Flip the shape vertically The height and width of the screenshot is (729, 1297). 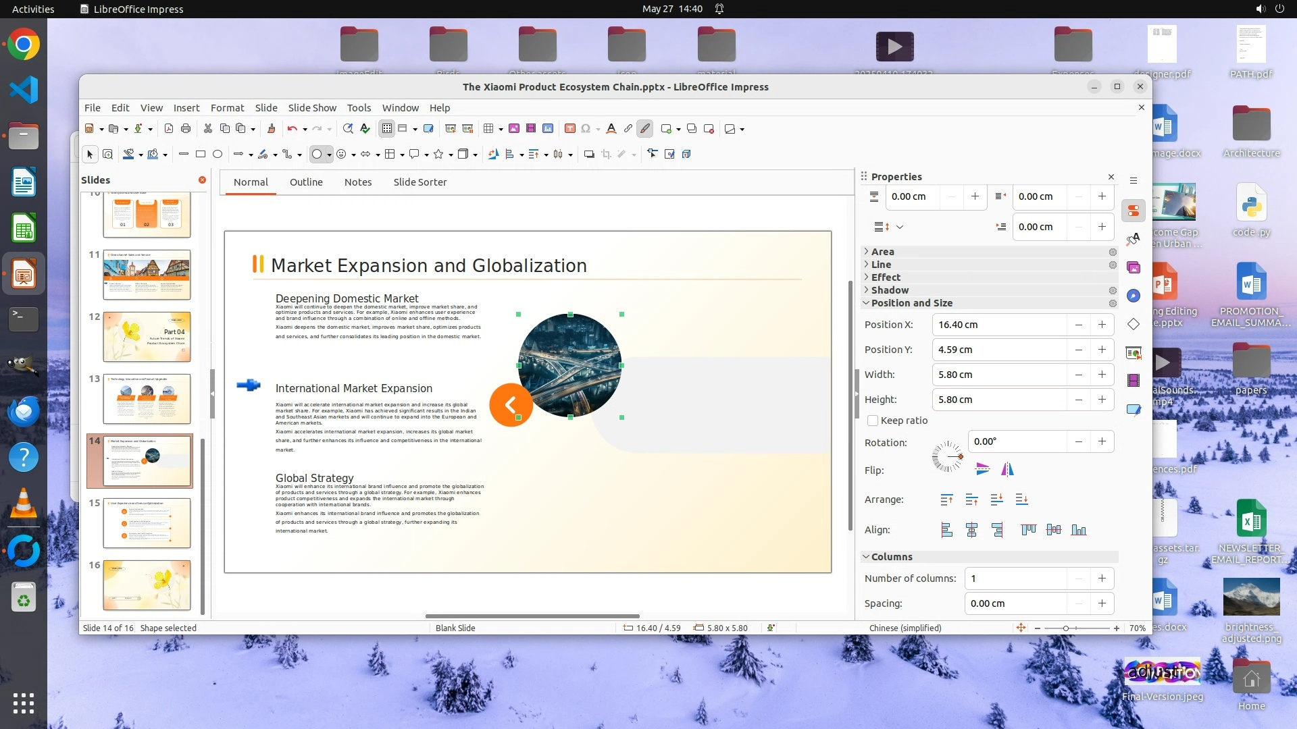coord(982,469)
